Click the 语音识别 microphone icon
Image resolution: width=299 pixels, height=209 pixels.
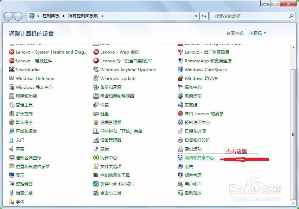12,193
